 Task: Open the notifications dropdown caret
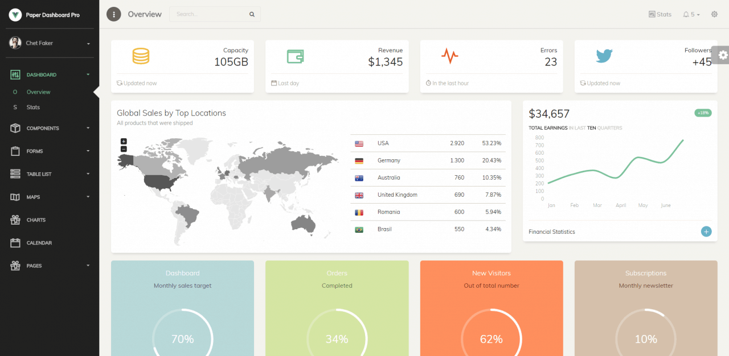click(698, 15)
